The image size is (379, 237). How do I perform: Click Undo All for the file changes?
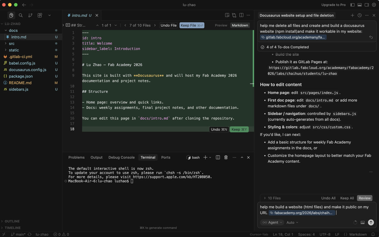328,198
